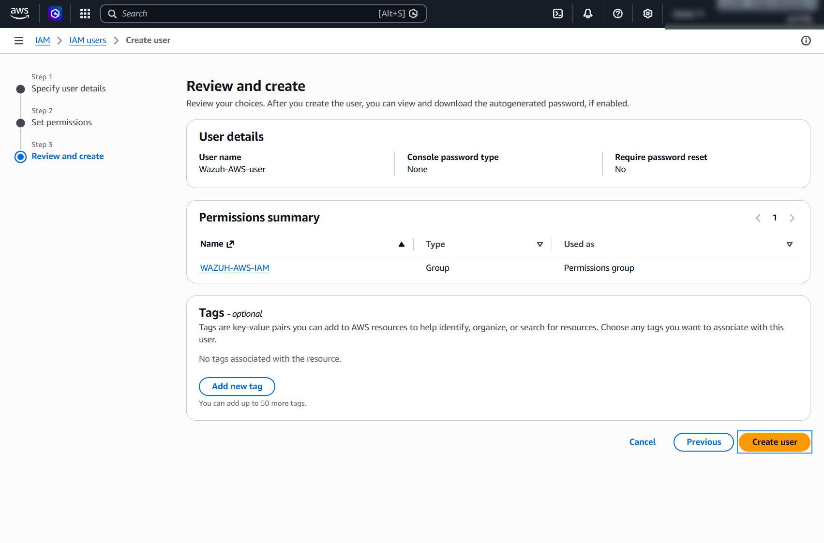Click the Permissions group cell
Image resolution: width=824 pixels, height=543 pixels.
(599, 268)
